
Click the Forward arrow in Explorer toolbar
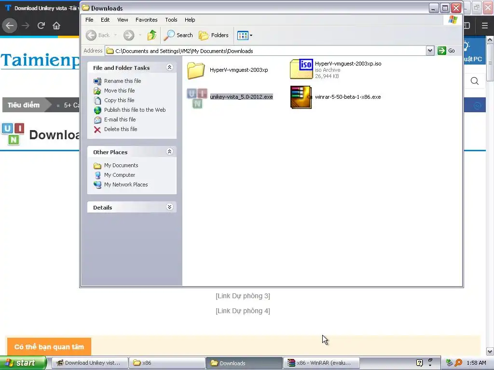(128, 35)
